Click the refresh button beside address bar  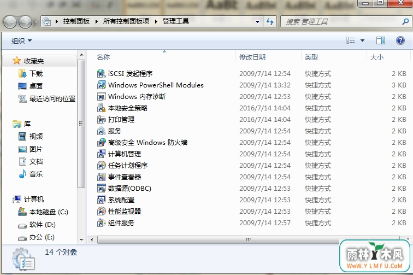point(270,21)
